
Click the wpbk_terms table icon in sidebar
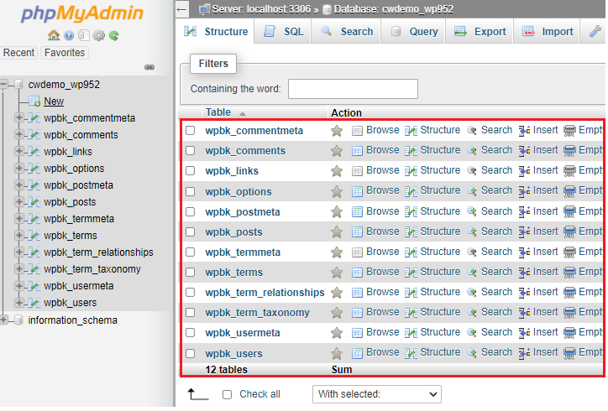34,236
